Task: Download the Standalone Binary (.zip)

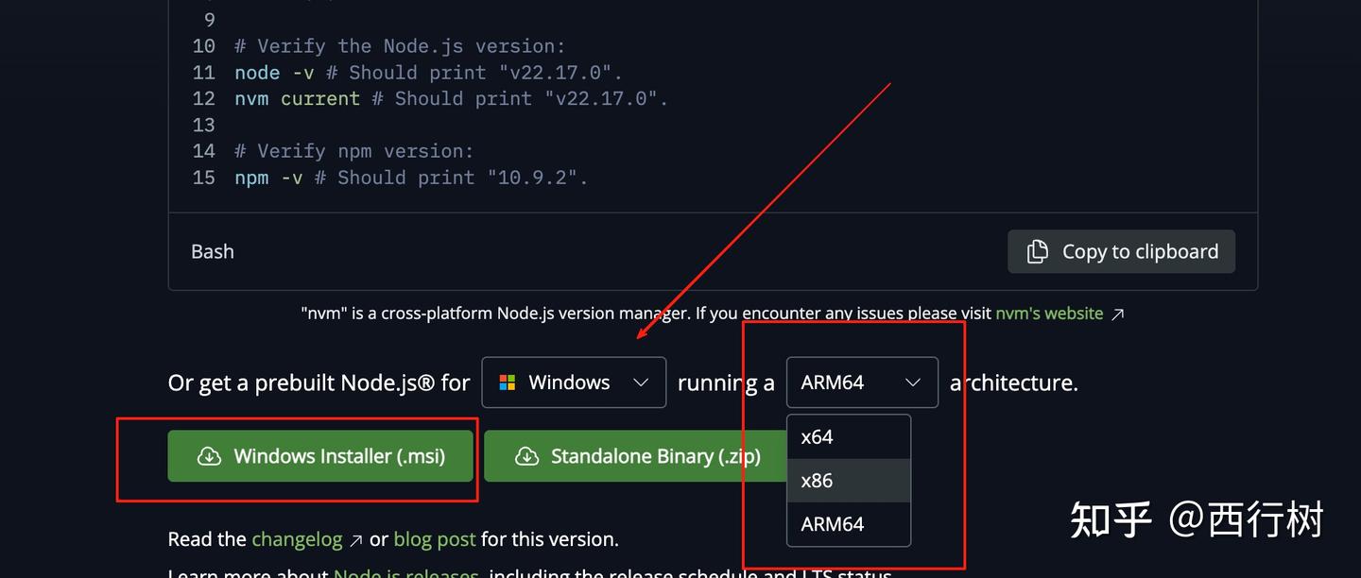Action: [x=636, y=456]
